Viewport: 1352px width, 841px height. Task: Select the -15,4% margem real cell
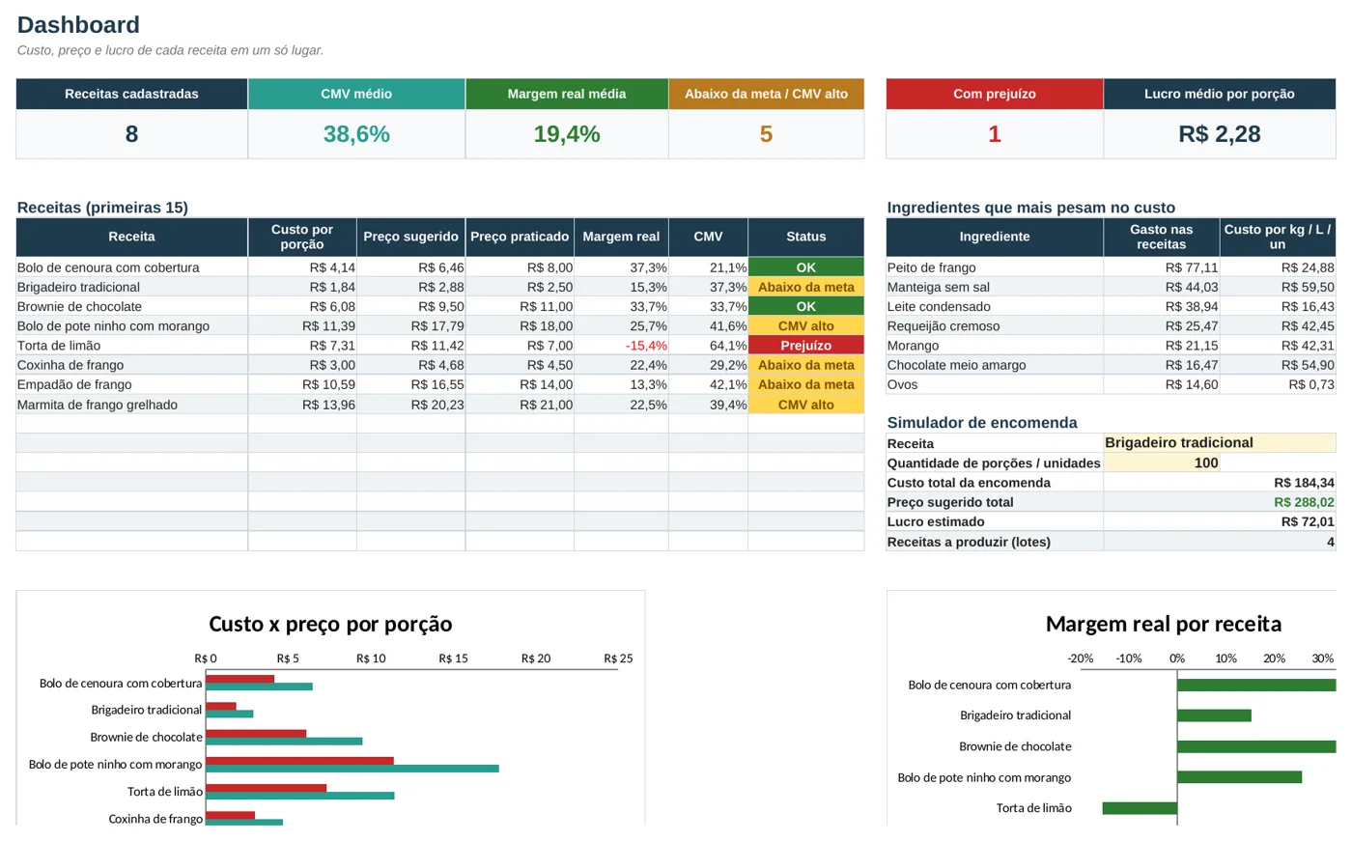point(621,346)
